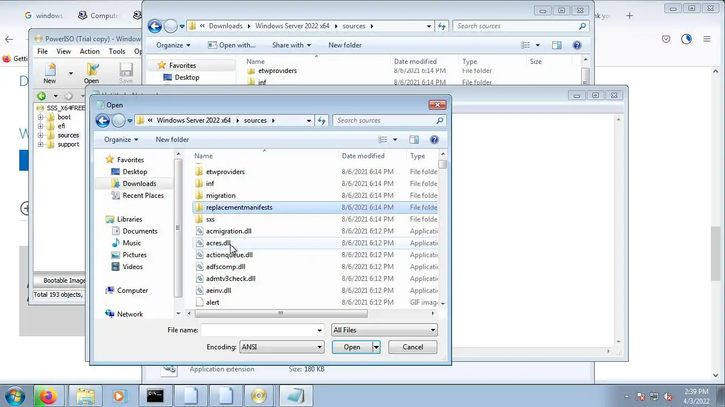
Task: Click the PowerISO Open toolbar icon
Action: 92,73
